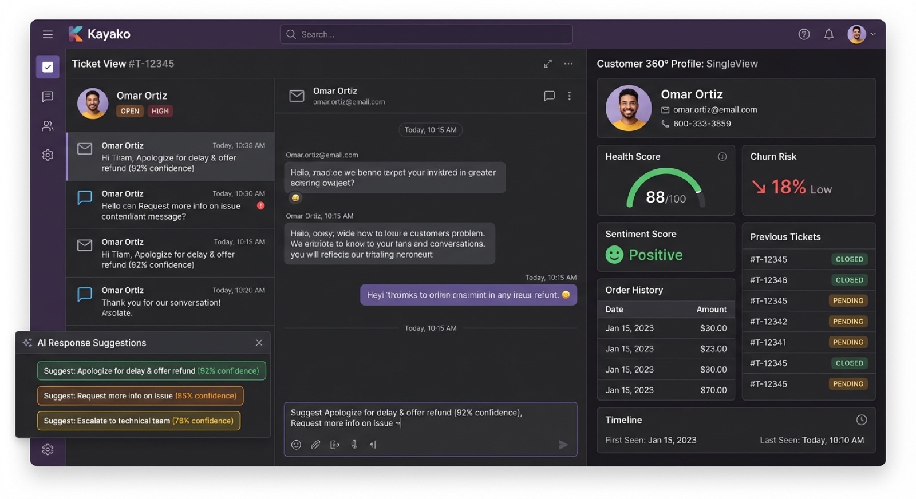Click the microphone icon in reply toolbar

click(354, 445)
